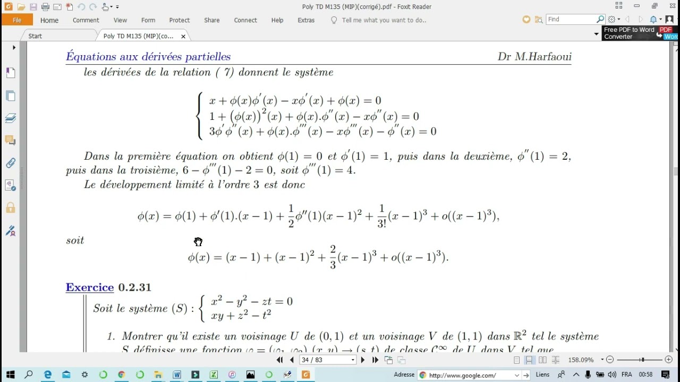Click the email envelope icon in the quick access toolbar

click(x=57, y=7)
